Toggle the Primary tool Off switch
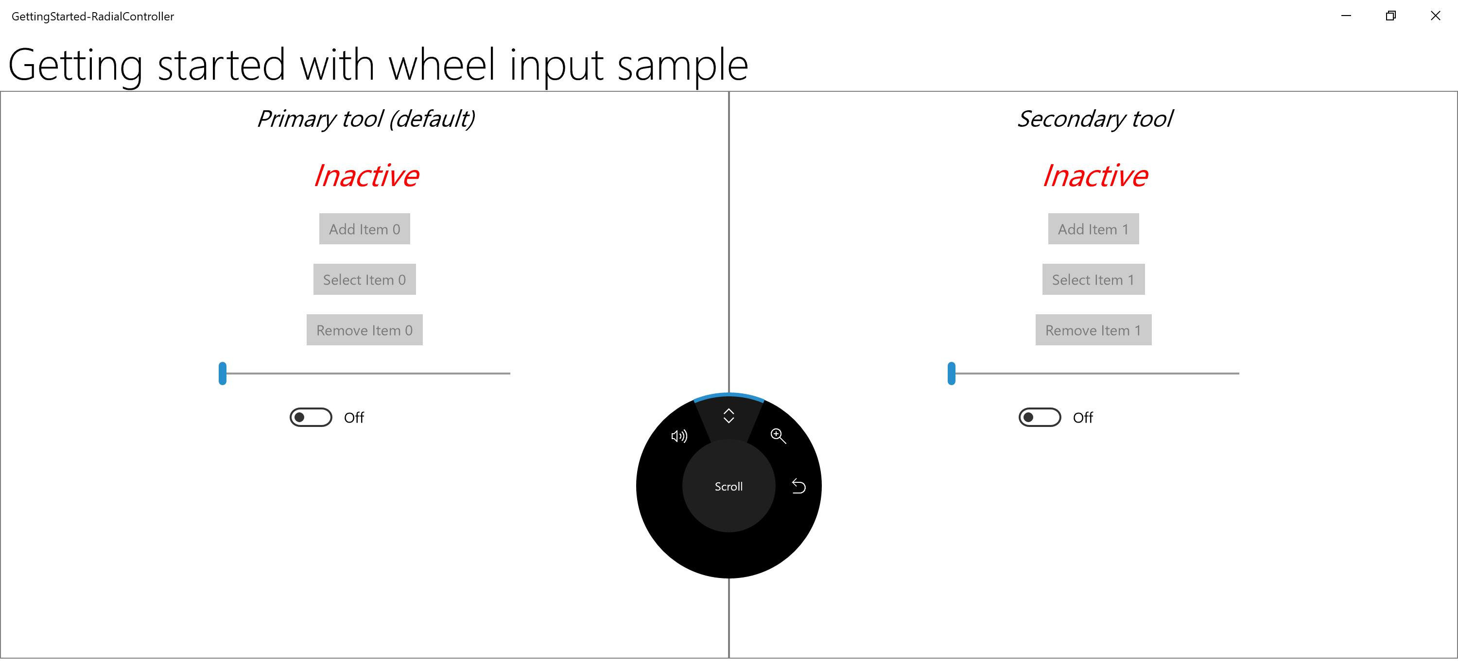The height and width of the screenshot is (663, 1458). 311,417
